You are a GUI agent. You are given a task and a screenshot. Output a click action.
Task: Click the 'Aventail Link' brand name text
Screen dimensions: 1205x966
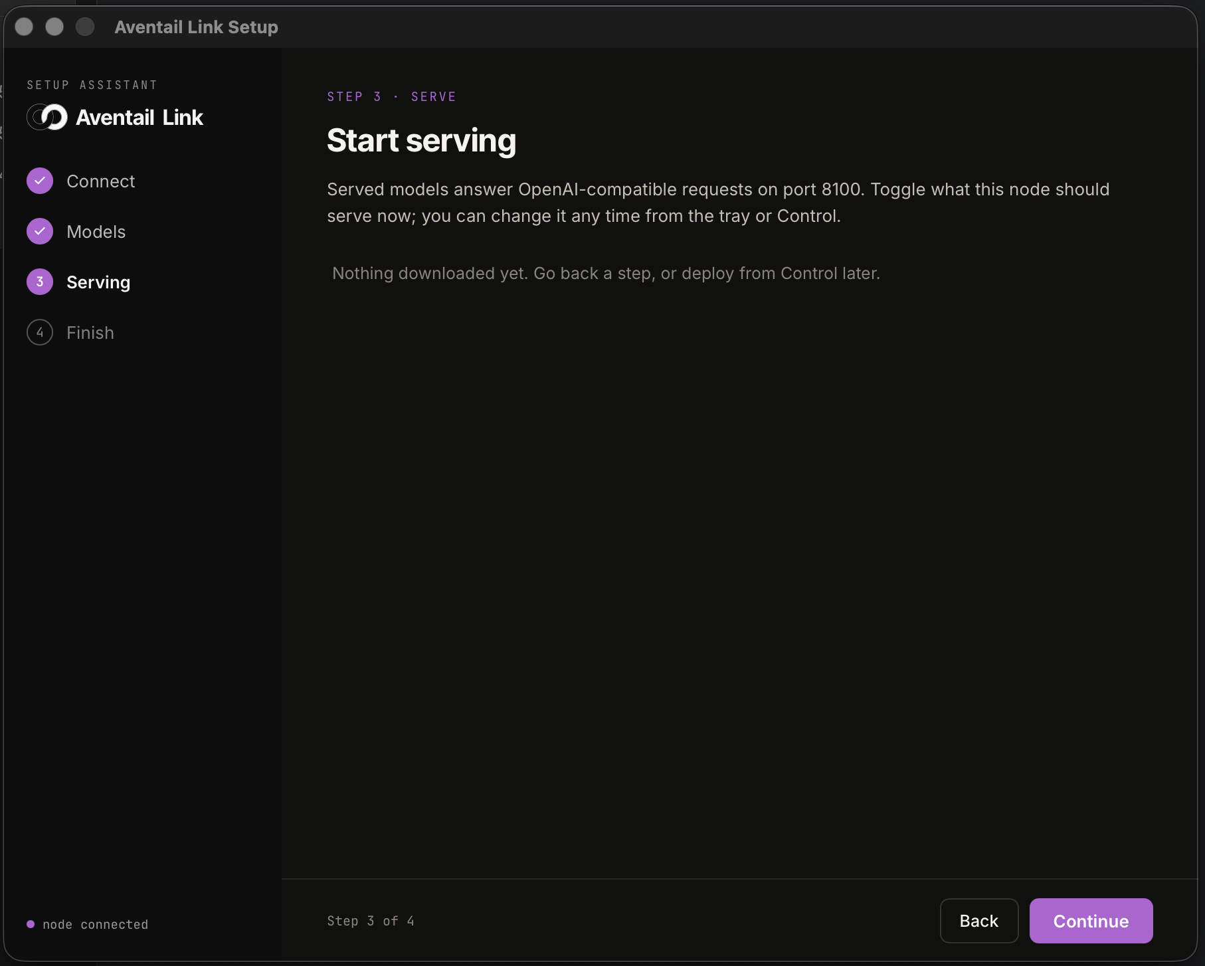(139, 118)
